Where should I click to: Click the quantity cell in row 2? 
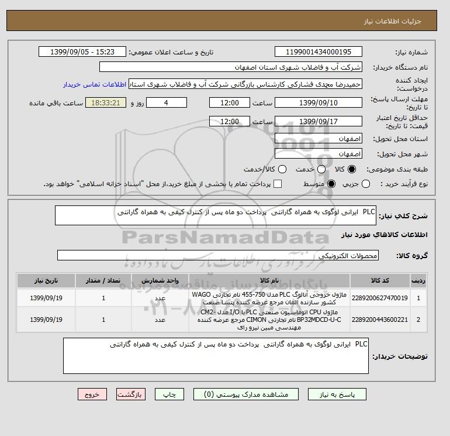tap(103, 320)
